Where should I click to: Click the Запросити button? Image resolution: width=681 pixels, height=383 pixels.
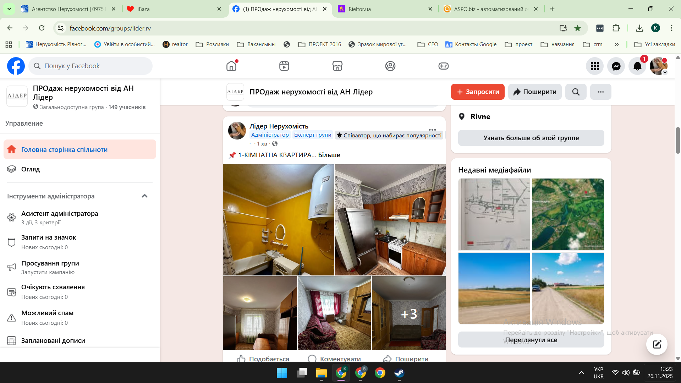(478, 92)
